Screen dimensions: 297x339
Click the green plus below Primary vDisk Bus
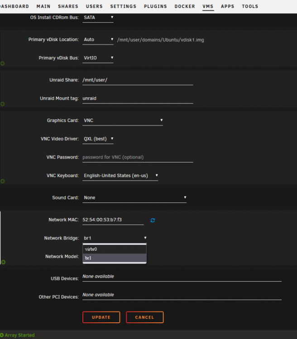(x=2, y=63)
